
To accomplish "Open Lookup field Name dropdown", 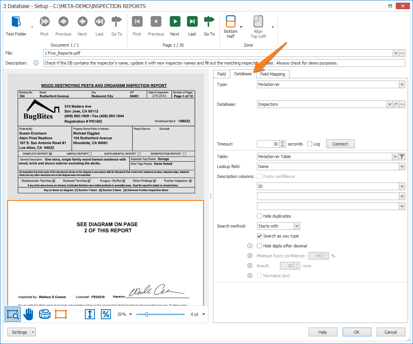I will point(402,166).
